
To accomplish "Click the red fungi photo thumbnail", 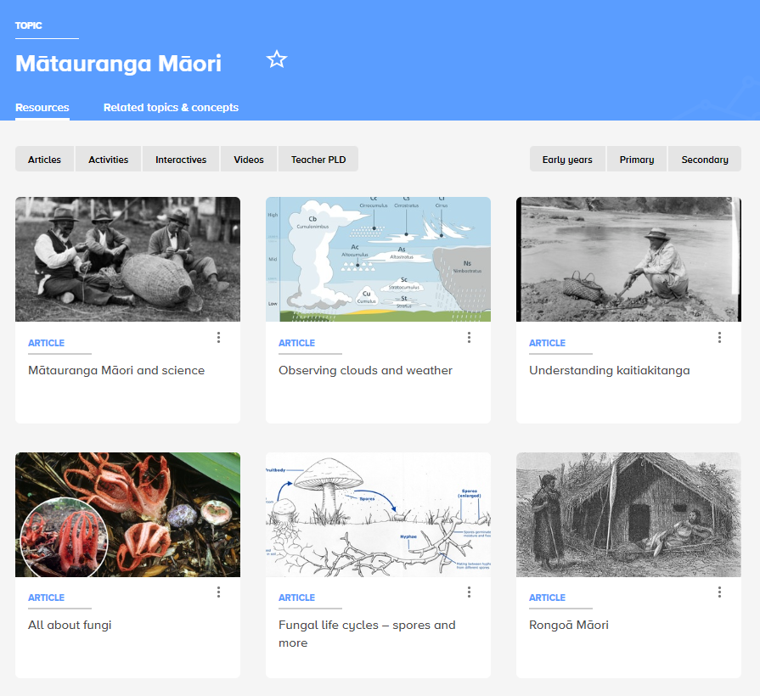I will (x=127, y=514).
